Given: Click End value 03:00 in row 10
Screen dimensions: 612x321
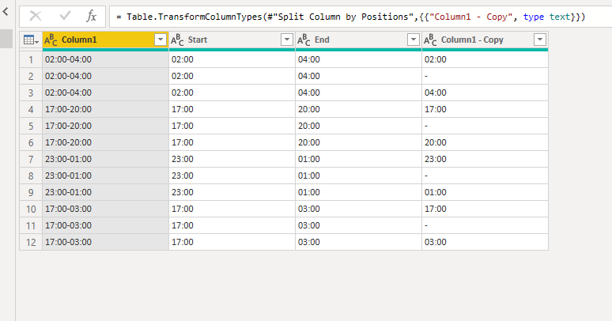Looking at the screenshot, I should (x=358, y=209).
